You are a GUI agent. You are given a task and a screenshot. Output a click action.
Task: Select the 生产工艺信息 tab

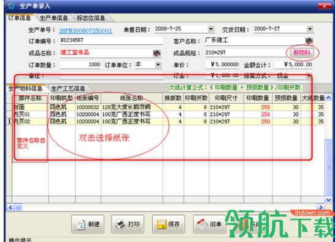click(x=68, y=88)
